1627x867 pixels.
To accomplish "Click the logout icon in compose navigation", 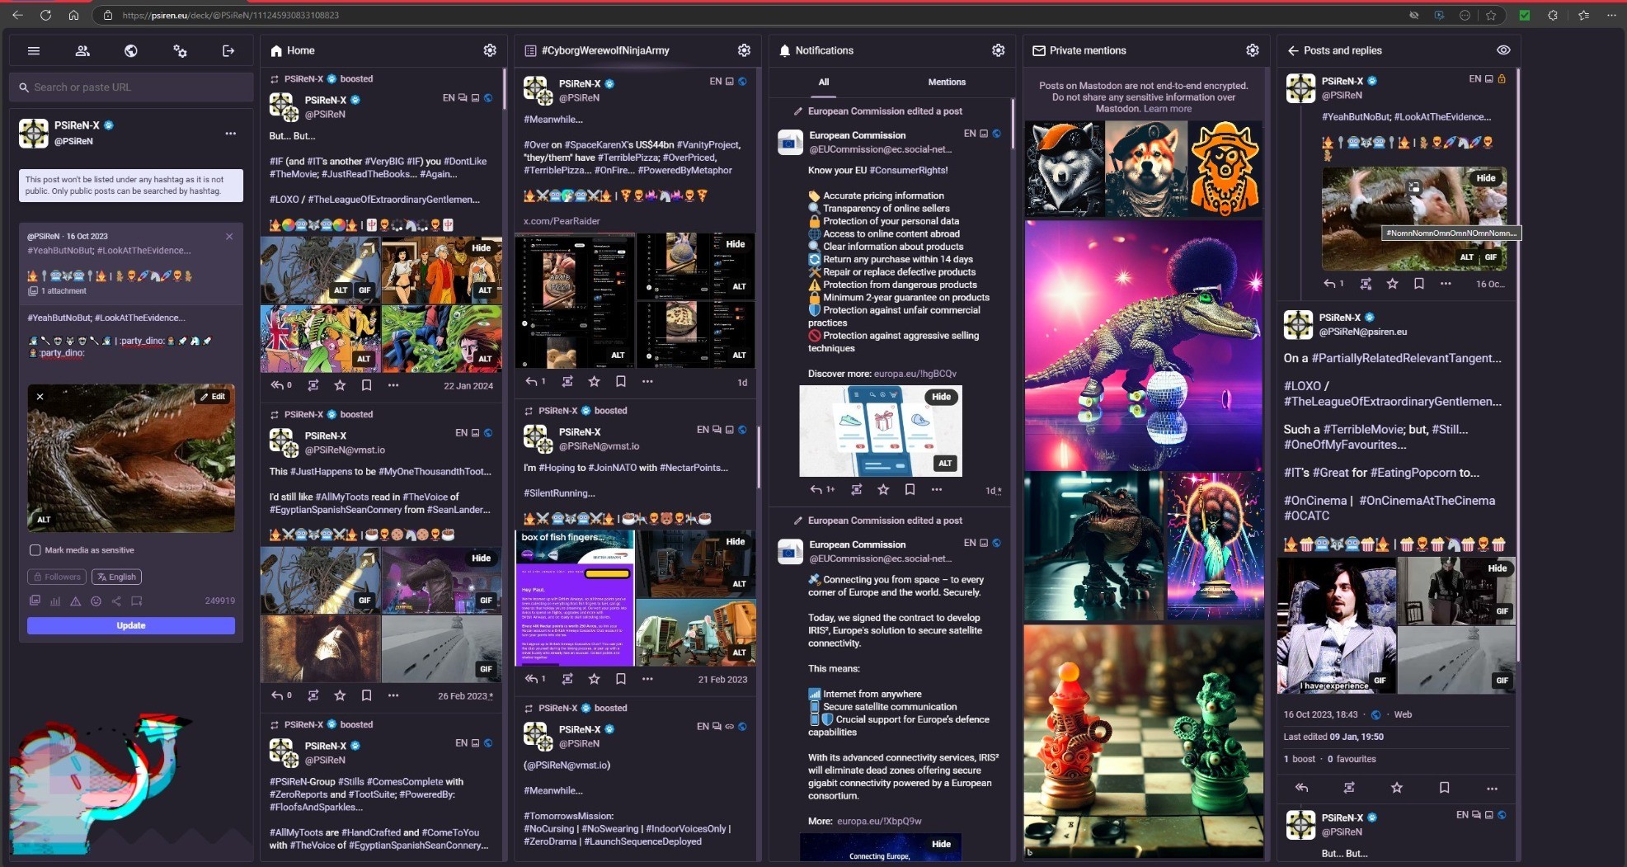I will (228, 50).
